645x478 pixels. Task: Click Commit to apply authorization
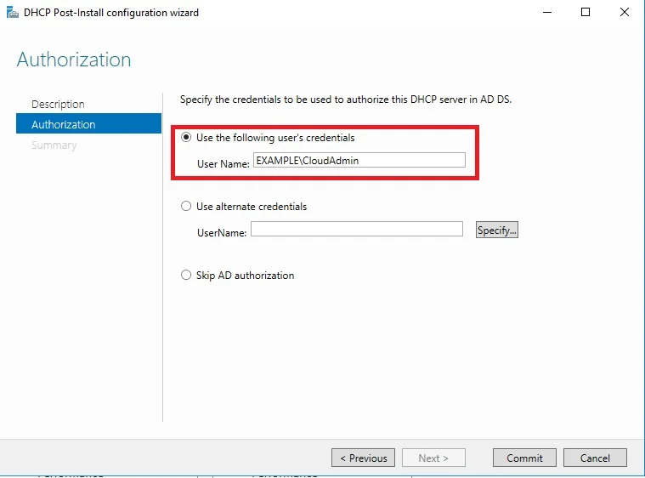pyautogui.click(x=524, y=458)
